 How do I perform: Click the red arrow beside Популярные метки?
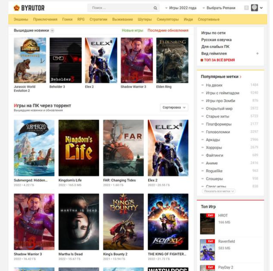(241, 77)
